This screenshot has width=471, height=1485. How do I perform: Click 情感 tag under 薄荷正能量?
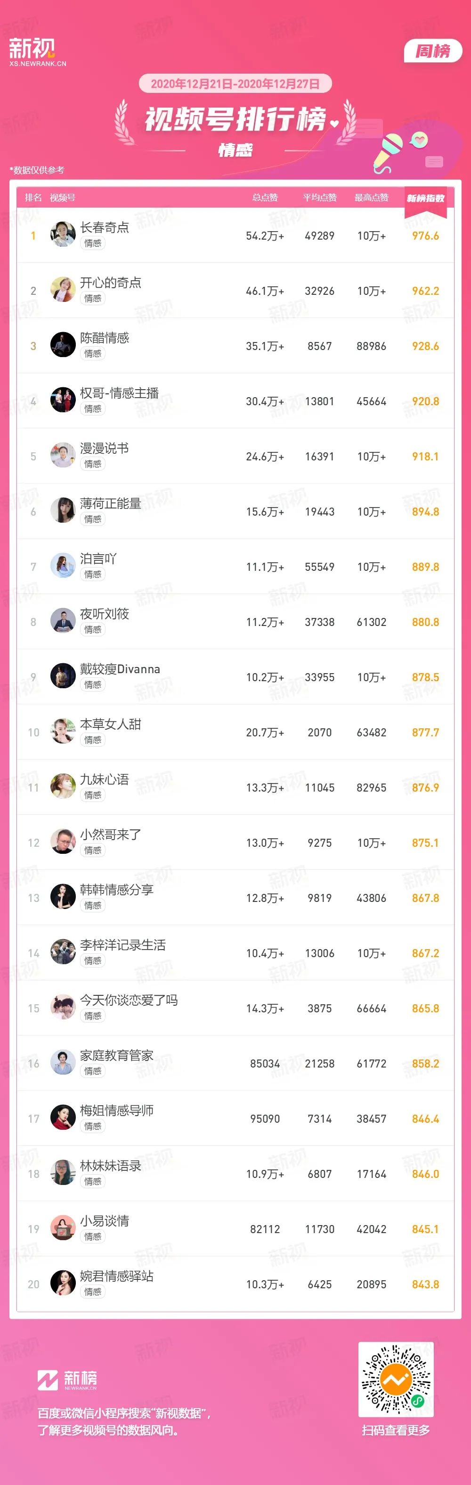point(93,519)
